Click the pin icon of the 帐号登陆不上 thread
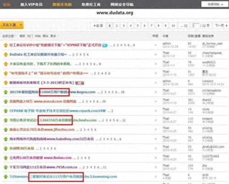 [5, 73]
